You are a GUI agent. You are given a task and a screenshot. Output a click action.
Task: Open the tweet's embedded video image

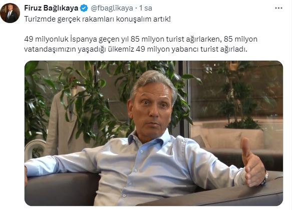click(154, 133)
